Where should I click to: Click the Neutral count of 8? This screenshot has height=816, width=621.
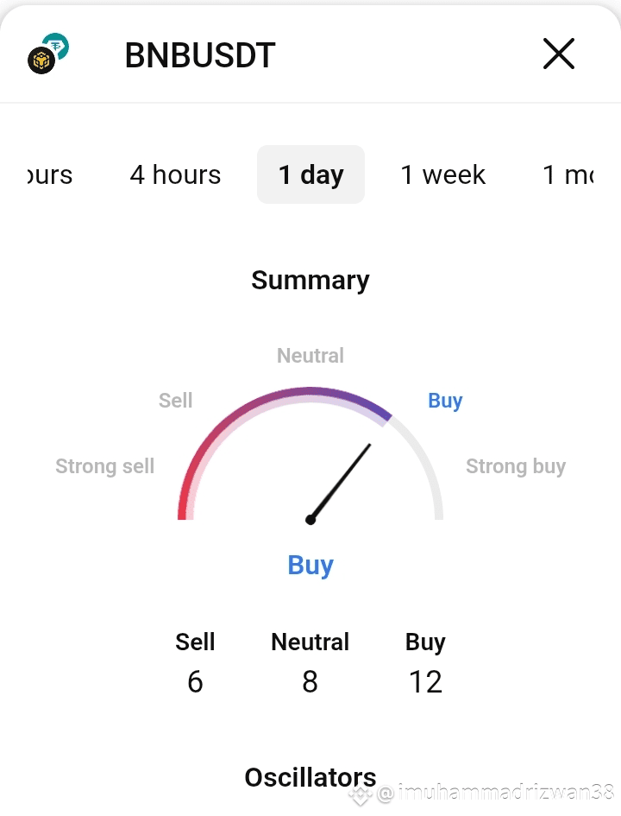pyautogui.click(x=310, y=682)
